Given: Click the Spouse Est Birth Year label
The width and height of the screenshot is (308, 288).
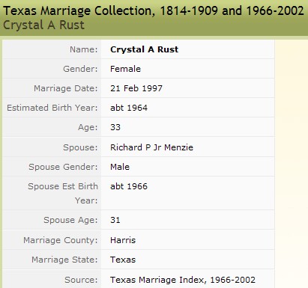Looking at the screenshot, I should pyautogui.click(x=63, y=193).
